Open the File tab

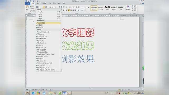(27, 3)
